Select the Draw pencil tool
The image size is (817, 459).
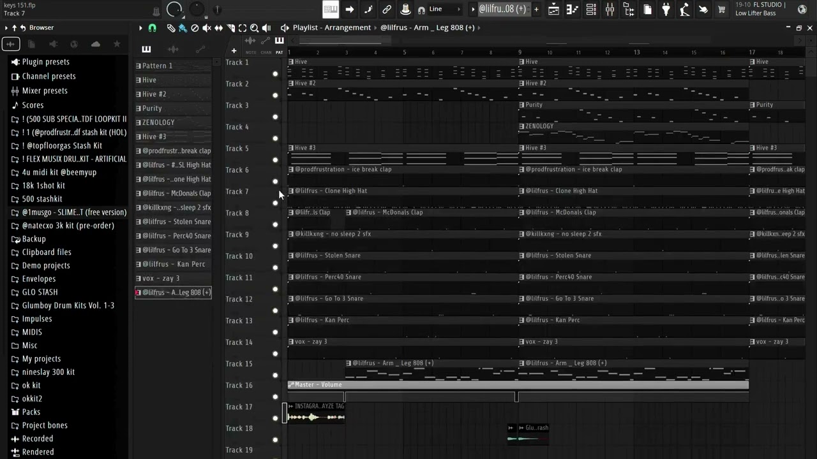pos(170,28)
